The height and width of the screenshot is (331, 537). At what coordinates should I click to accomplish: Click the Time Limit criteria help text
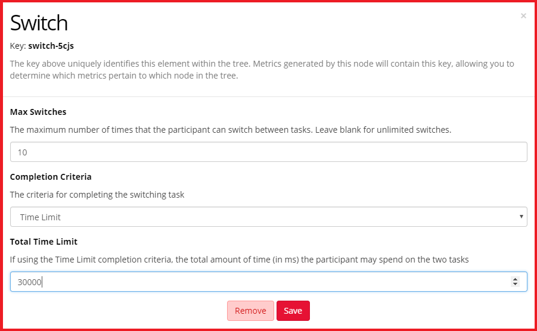[239, 260]
